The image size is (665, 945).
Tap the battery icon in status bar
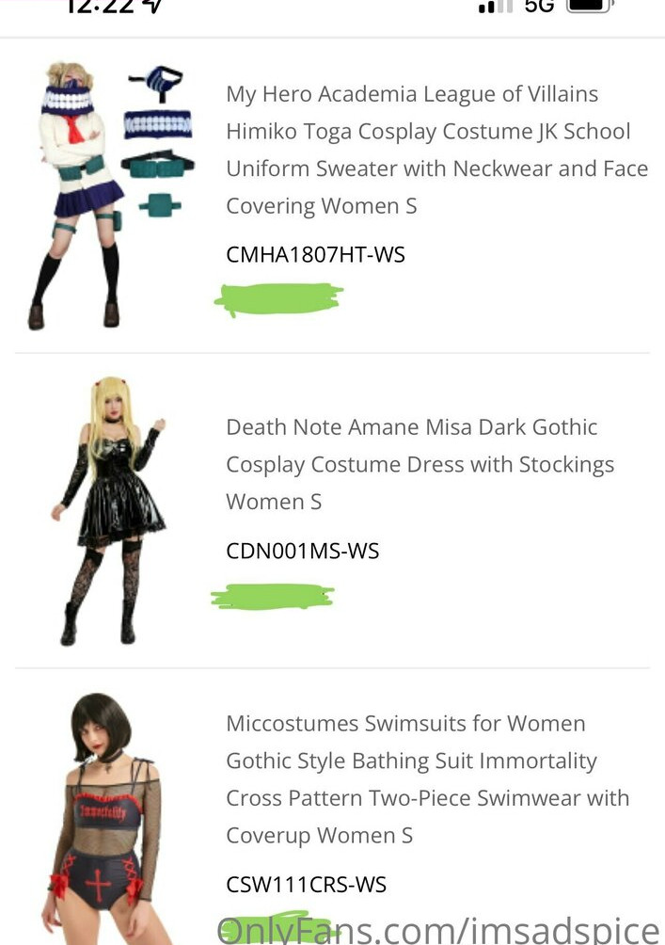pos(589,6)
